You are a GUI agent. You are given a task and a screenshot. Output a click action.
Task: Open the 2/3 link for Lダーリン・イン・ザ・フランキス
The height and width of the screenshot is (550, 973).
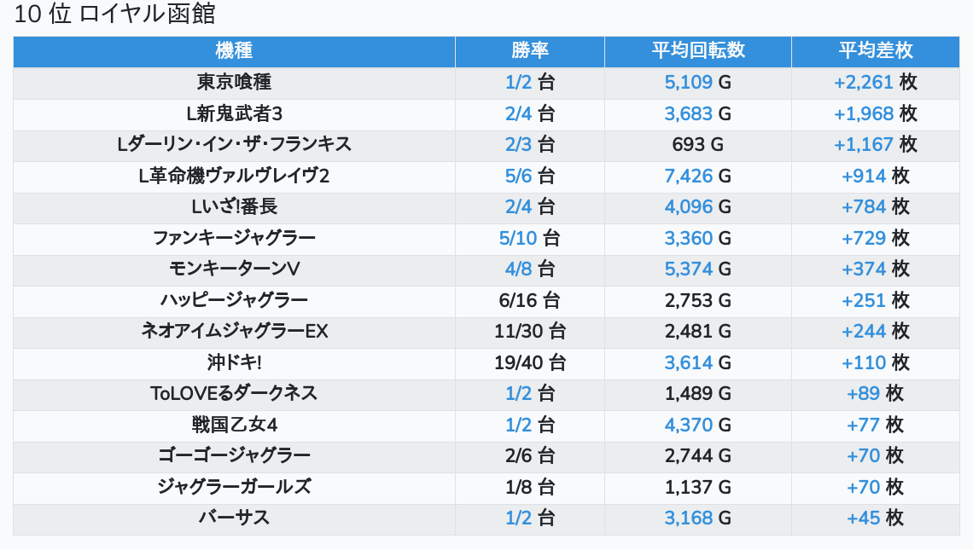(x=518, y=145)
